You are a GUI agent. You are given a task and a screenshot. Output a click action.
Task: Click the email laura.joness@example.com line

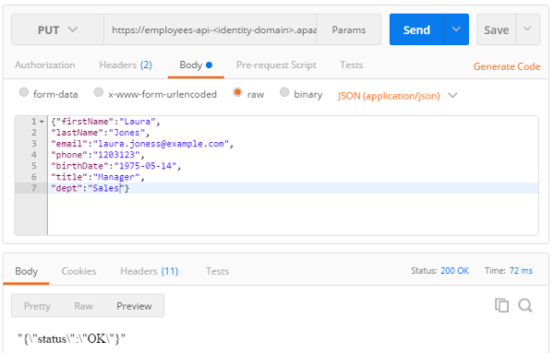point(142,144)
